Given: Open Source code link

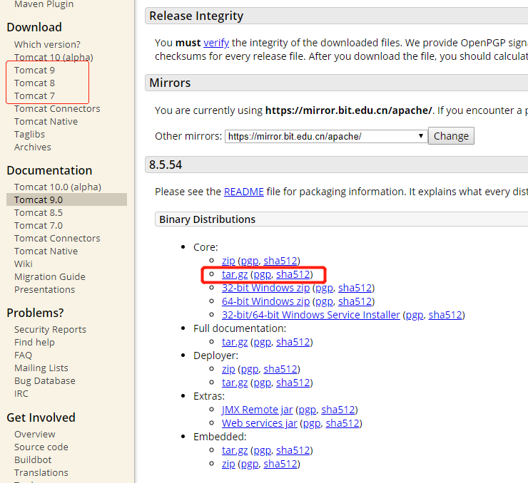Looking at the screenshot, I should (x=41, y=447).
